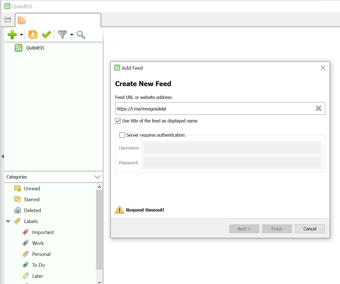Screen dimensions: 340x284
Task: Click the green plus Add feed icon
Action: (x=12, y=35)
